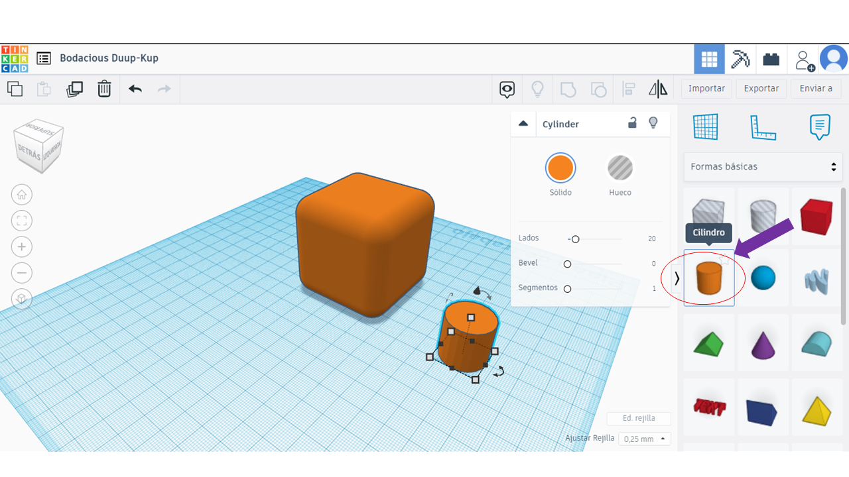
Task: Ungroup the selected shapes
Action: pos(598,89)
